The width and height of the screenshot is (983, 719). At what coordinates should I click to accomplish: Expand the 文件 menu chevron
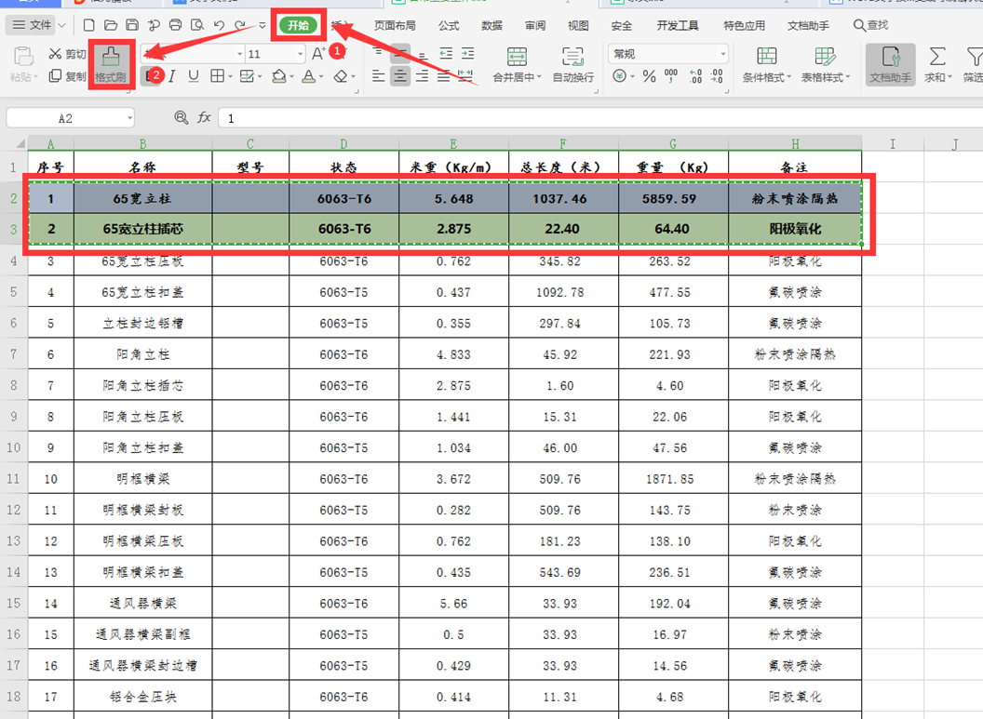click(x=62, y=26)
